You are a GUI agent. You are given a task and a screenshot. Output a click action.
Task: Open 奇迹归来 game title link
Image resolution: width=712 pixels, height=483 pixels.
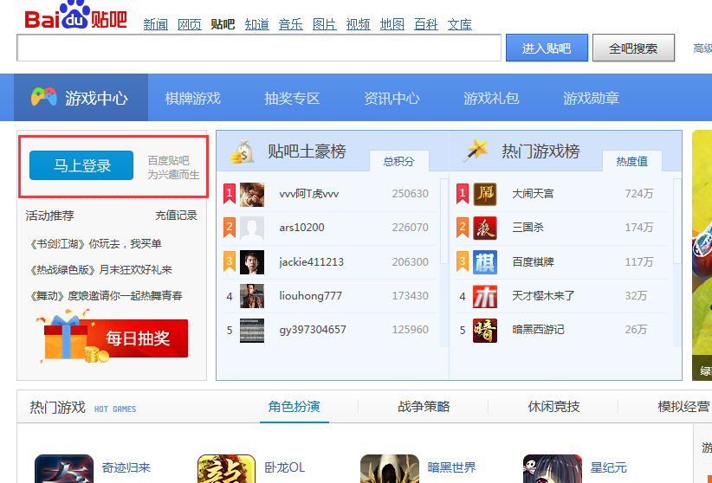(x=126, y=467)
